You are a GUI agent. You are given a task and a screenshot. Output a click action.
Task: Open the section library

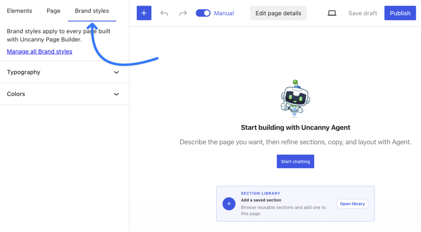pos(352,204)
